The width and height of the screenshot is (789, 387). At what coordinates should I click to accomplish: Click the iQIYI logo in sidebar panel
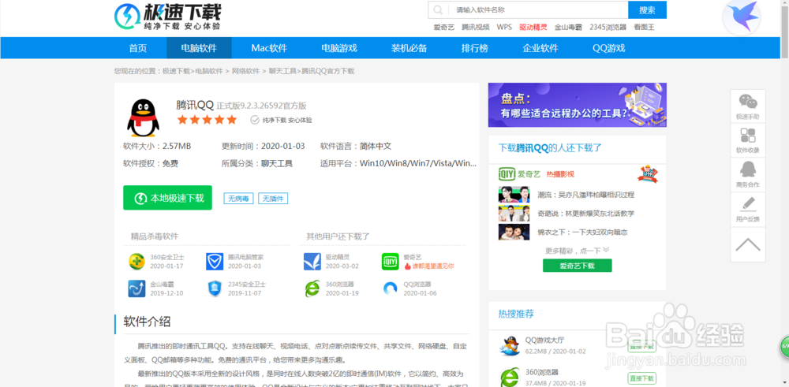[x=507, y=174]
